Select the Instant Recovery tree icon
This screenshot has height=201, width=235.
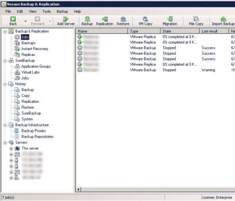coord(17,49)
